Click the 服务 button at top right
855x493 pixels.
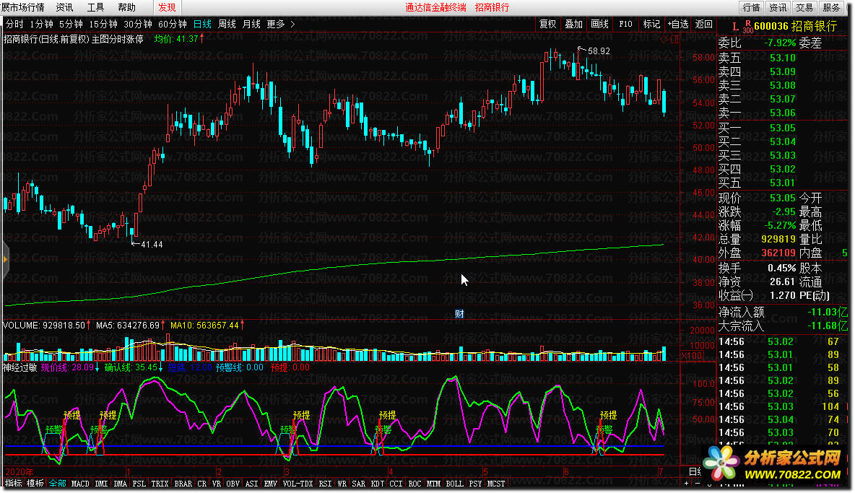(831, 8)
